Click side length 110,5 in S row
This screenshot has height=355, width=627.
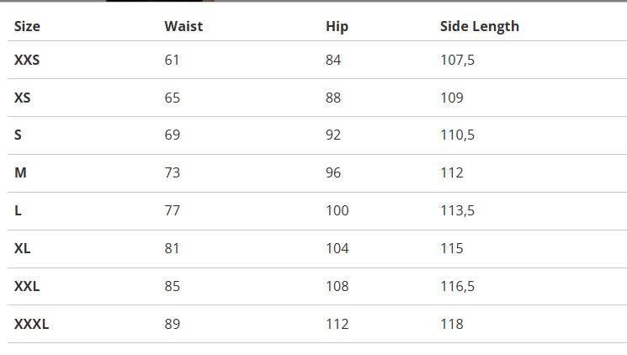coord(457,135)
